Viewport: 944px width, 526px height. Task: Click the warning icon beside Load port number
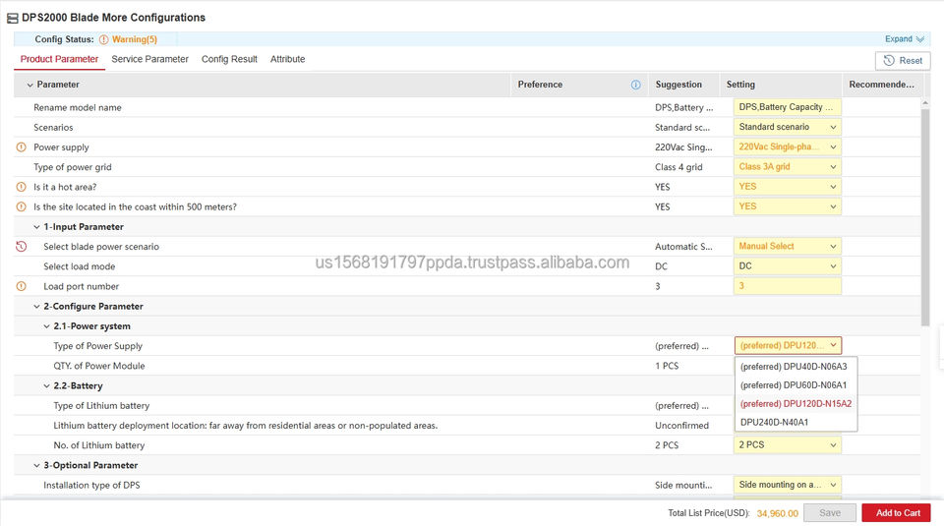[21, 286]
